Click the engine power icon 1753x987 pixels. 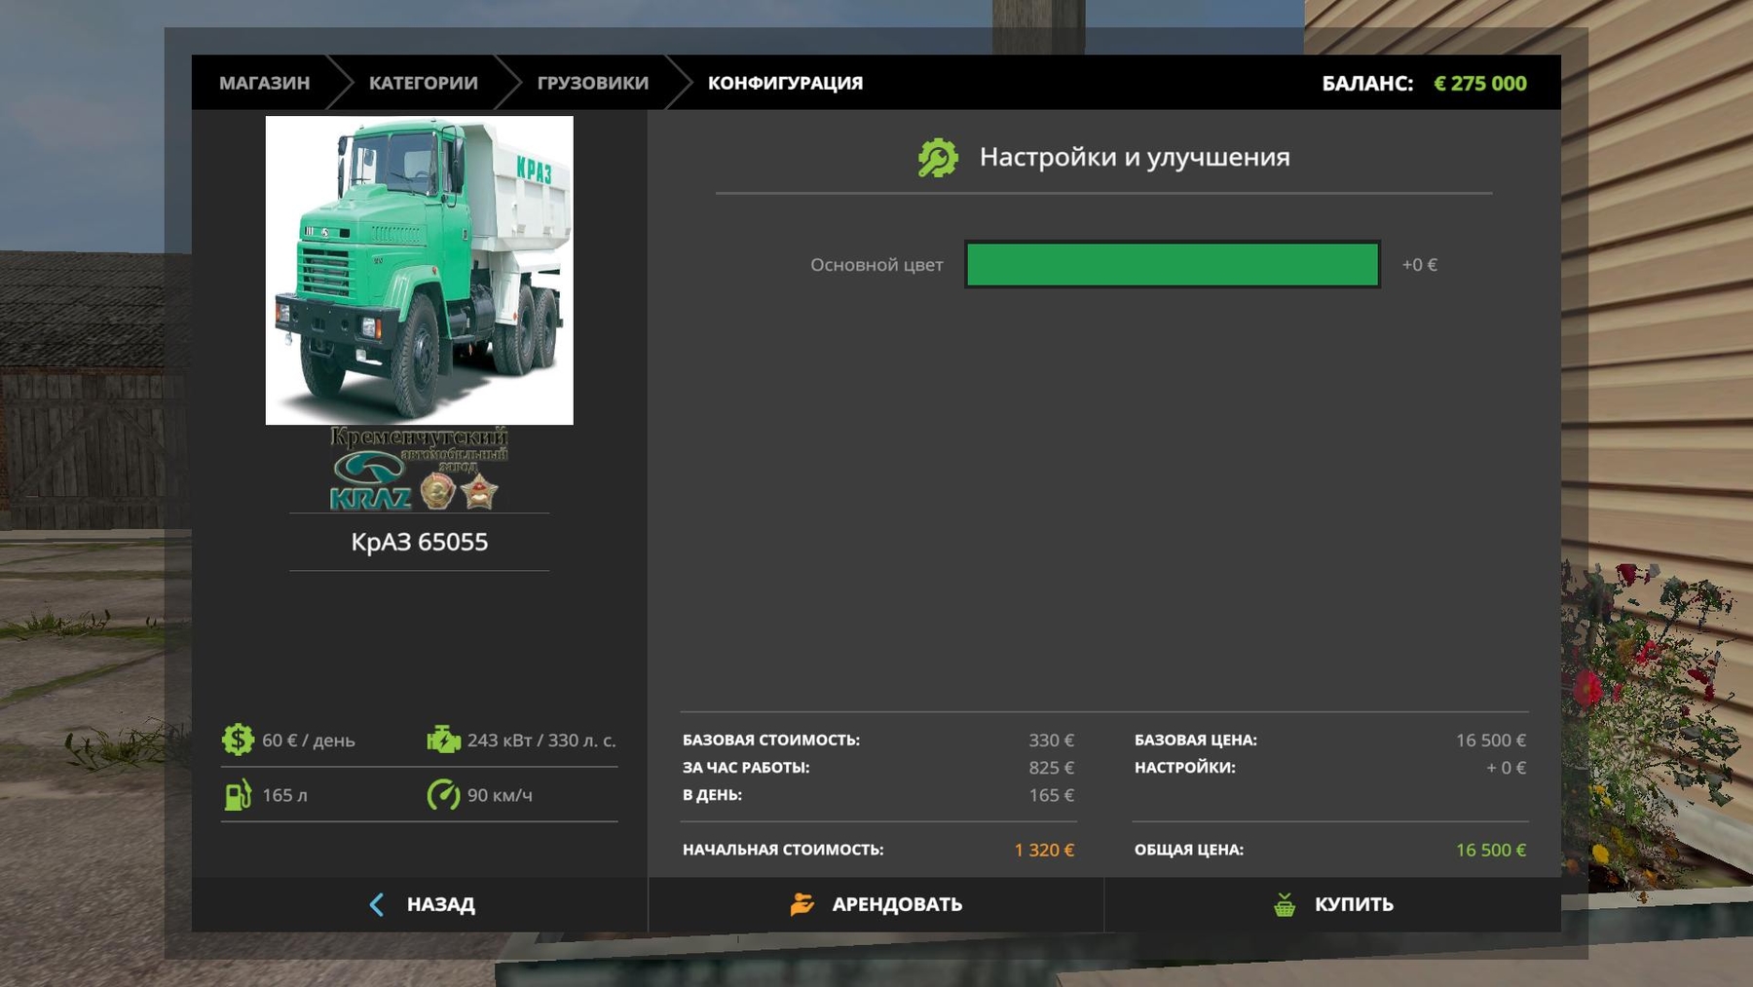pos(443,740)
